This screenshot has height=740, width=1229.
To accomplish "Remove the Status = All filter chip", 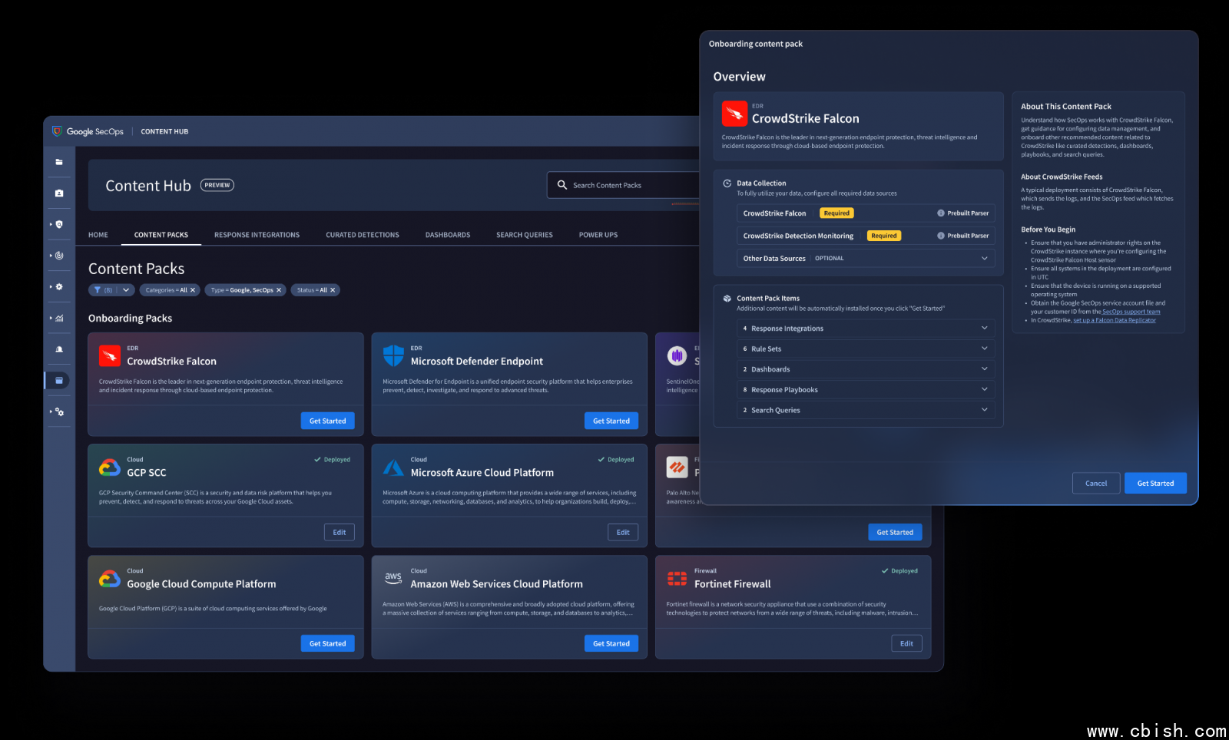I will [x=333, y=290].
